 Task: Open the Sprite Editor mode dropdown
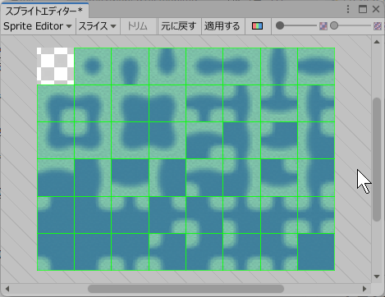pyautogui.click(x=38, y=26)
